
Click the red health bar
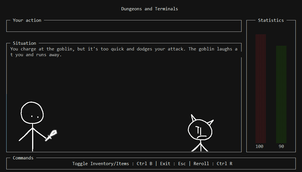tap(261, 89)
